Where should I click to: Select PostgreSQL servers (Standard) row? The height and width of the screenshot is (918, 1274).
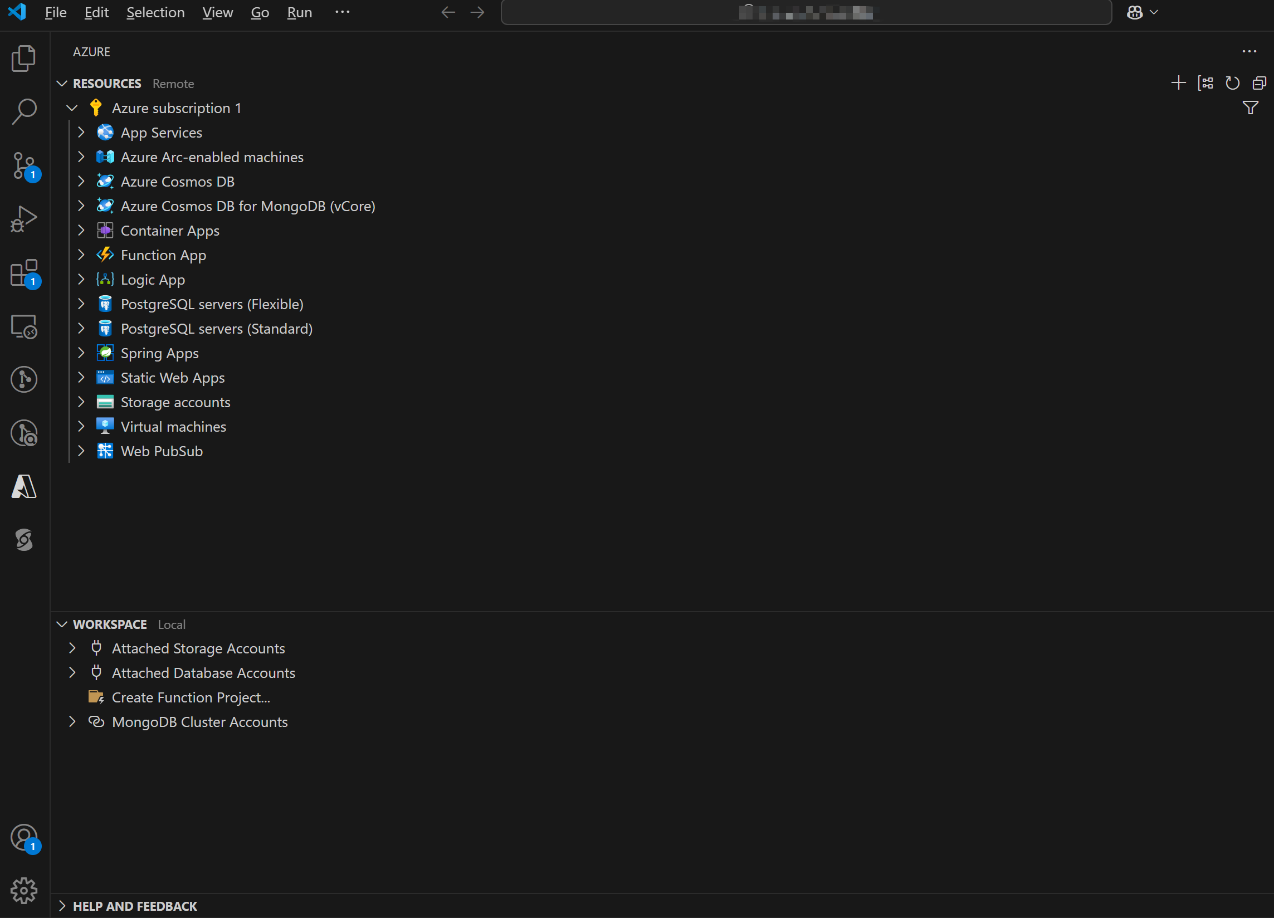[662, 329]
